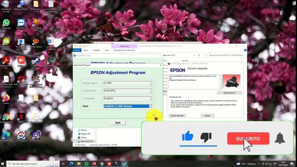Select the Administrar contextual tab
Image resolution: width=297 pixels, height=167 pixels.
[x=124, y=46]
